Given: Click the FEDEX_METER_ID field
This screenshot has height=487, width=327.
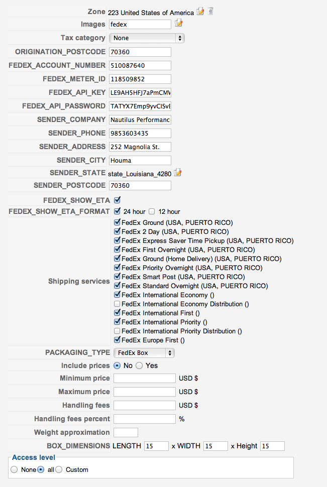Looking at the screenshot, I should [140, 79].
